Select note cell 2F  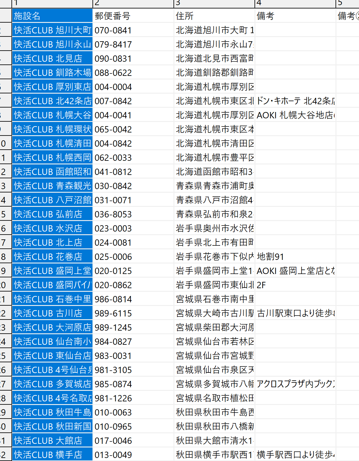[x=295, y=285]
